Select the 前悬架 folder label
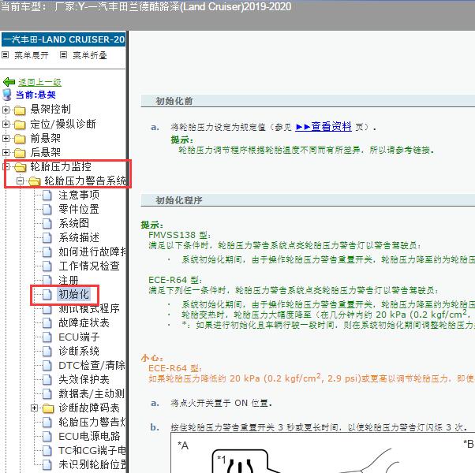This screenshot has width=475, height=473. [45, 138]
